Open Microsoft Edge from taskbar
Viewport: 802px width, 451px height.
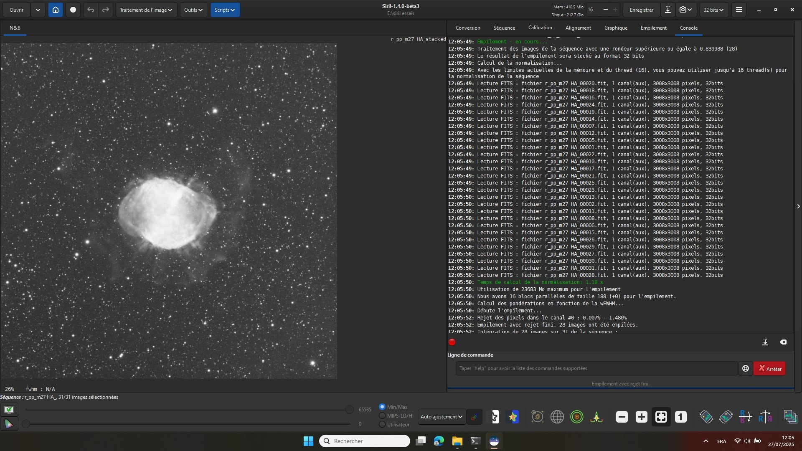[x=439, y=441]
